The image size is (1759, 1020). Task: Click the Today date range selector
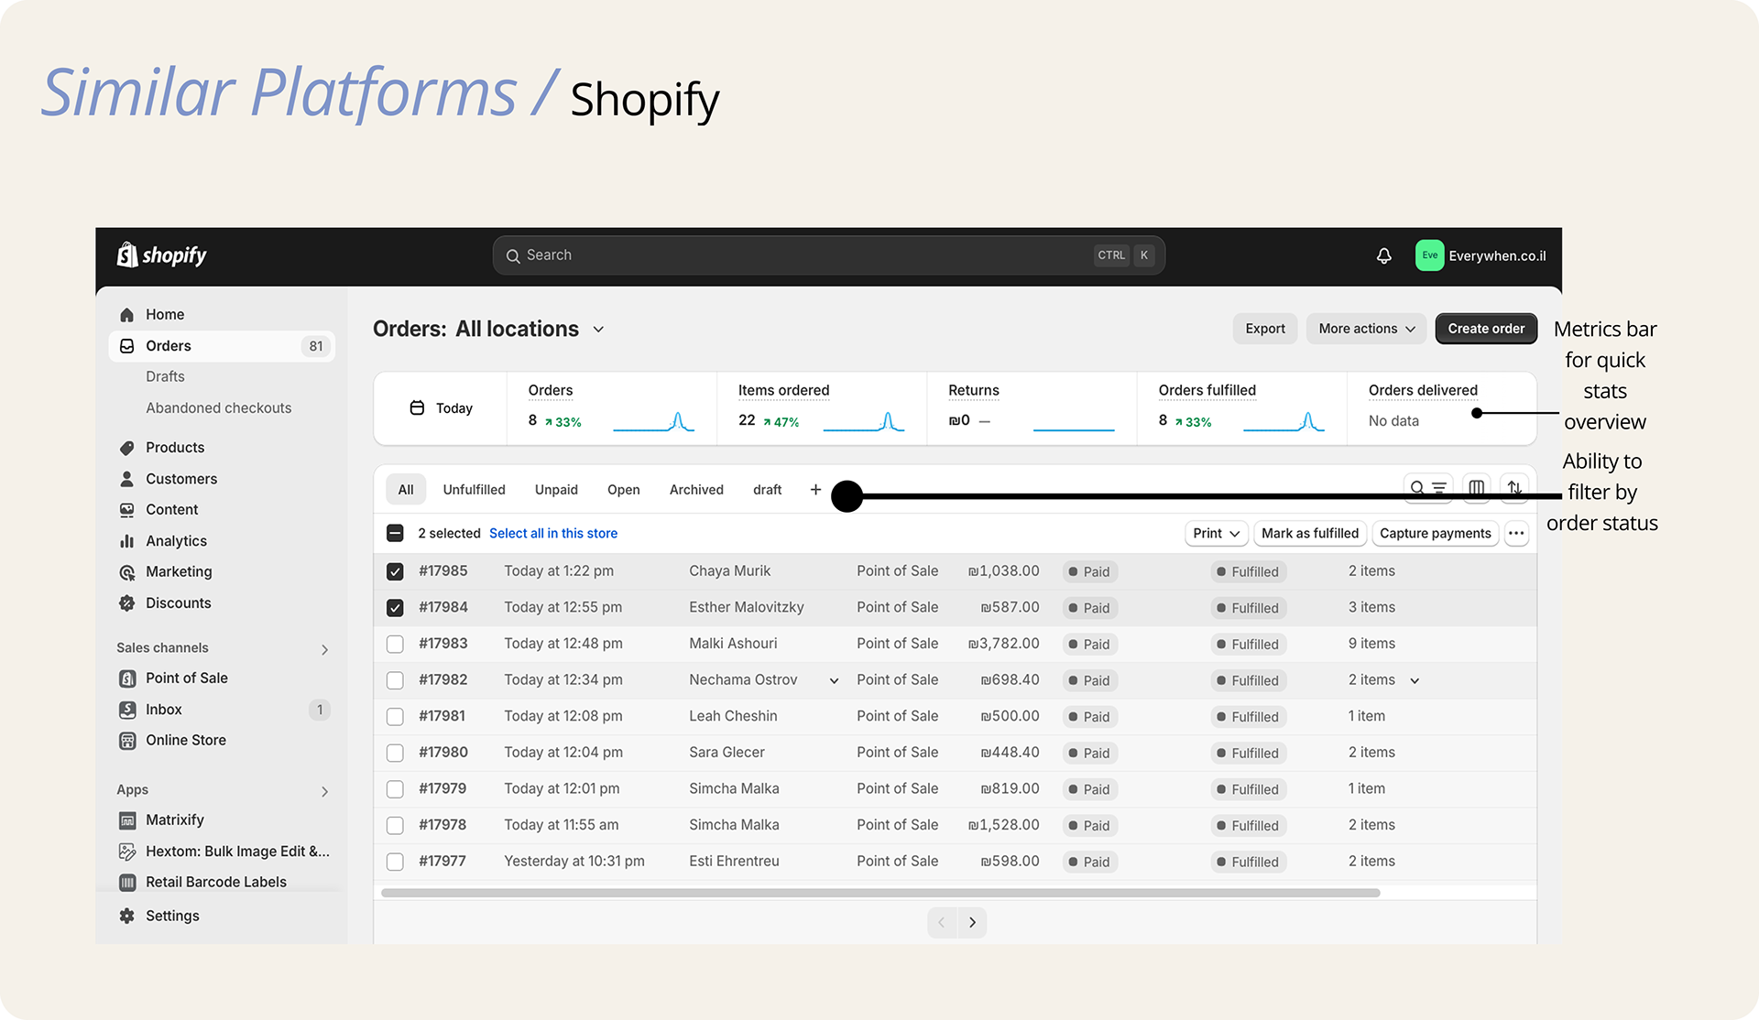tap(441, 408)
